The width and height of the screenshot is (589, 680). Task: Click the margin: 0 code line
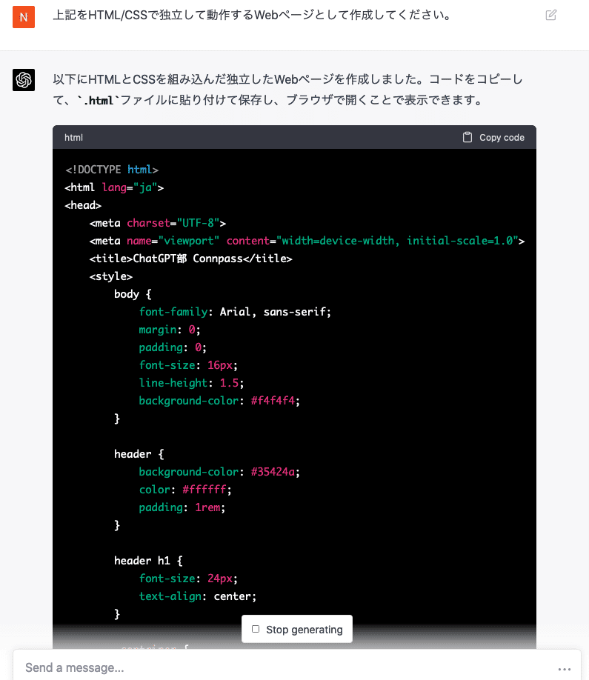[170, 330]
